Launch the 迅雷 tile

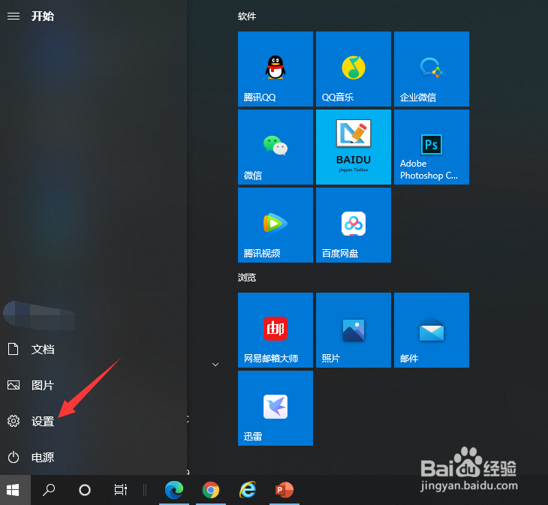tap(276, 408)
